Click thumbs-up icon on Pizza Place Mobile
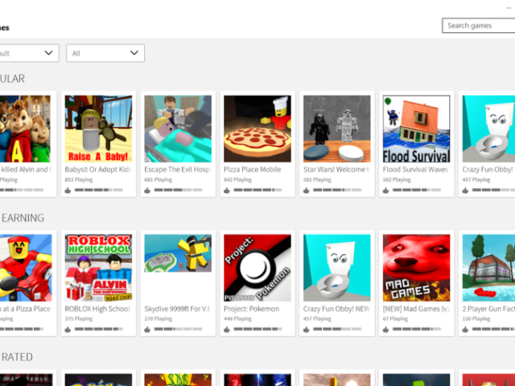 tap(227, 190)
